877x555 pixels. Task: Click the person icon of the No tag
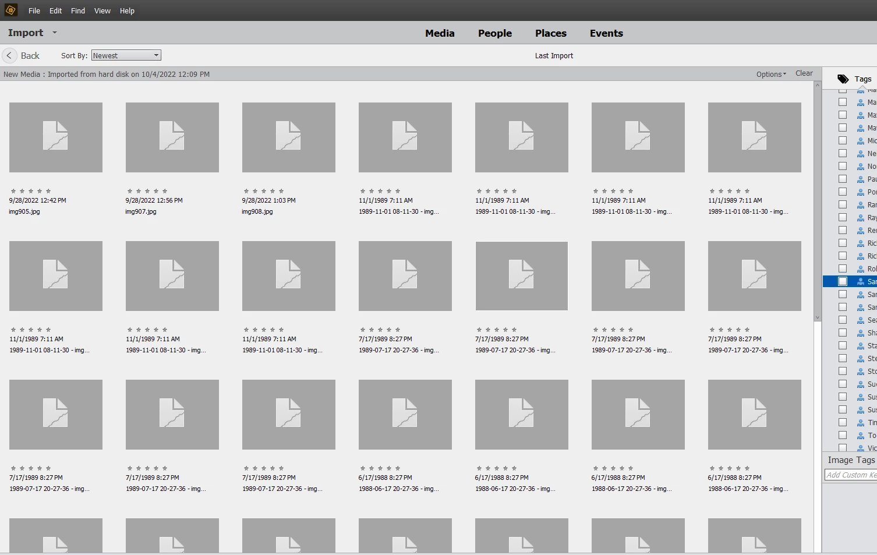[861, 167]
